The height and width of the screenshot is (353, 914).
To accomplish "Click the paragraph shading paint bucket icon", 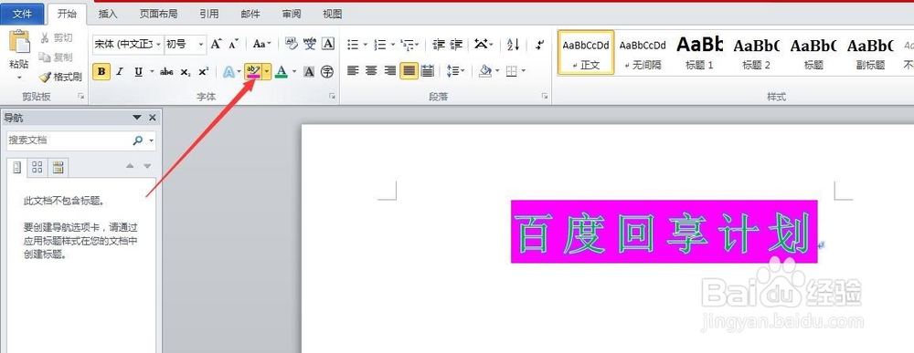I will tap(485, 71).
